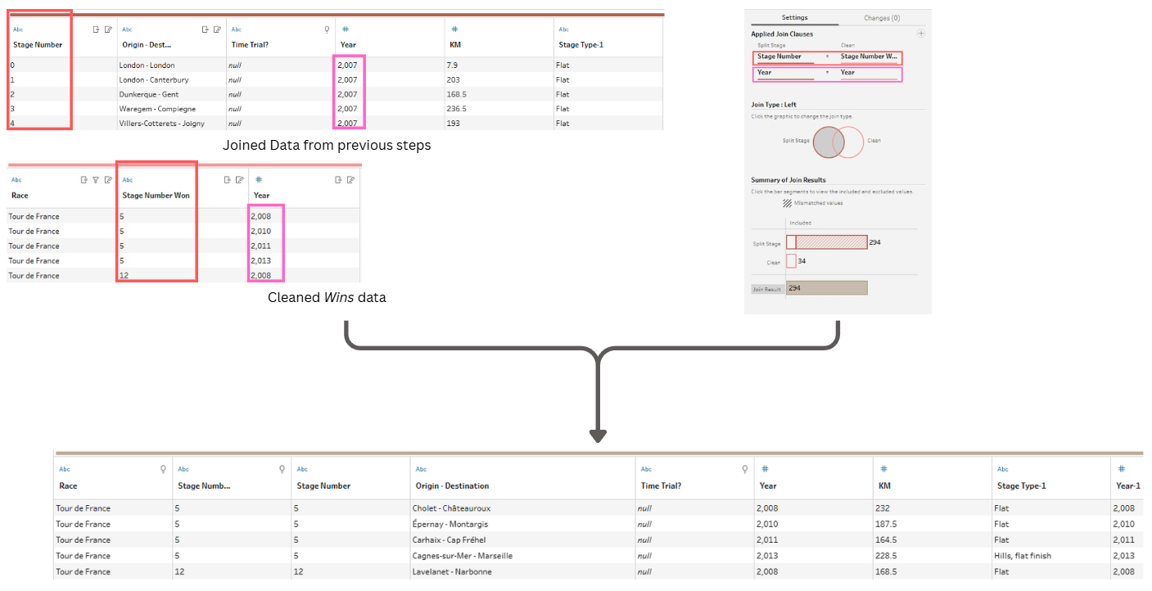
Task: Switch to the Changes (0) tab
Action: [x=882, y=17]
